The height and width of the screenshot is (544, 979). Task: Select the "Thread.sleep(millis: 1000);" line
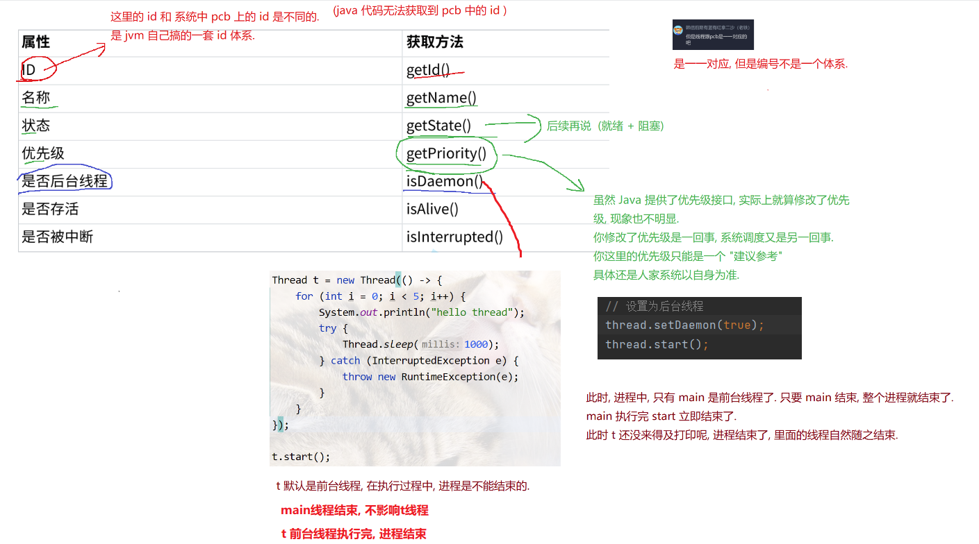(421, 344)
